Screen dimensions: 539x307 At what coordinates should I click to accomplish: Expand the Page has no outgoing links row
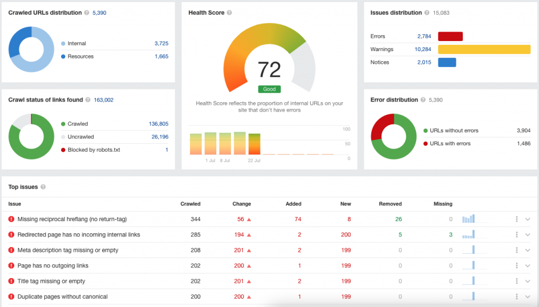528,265
